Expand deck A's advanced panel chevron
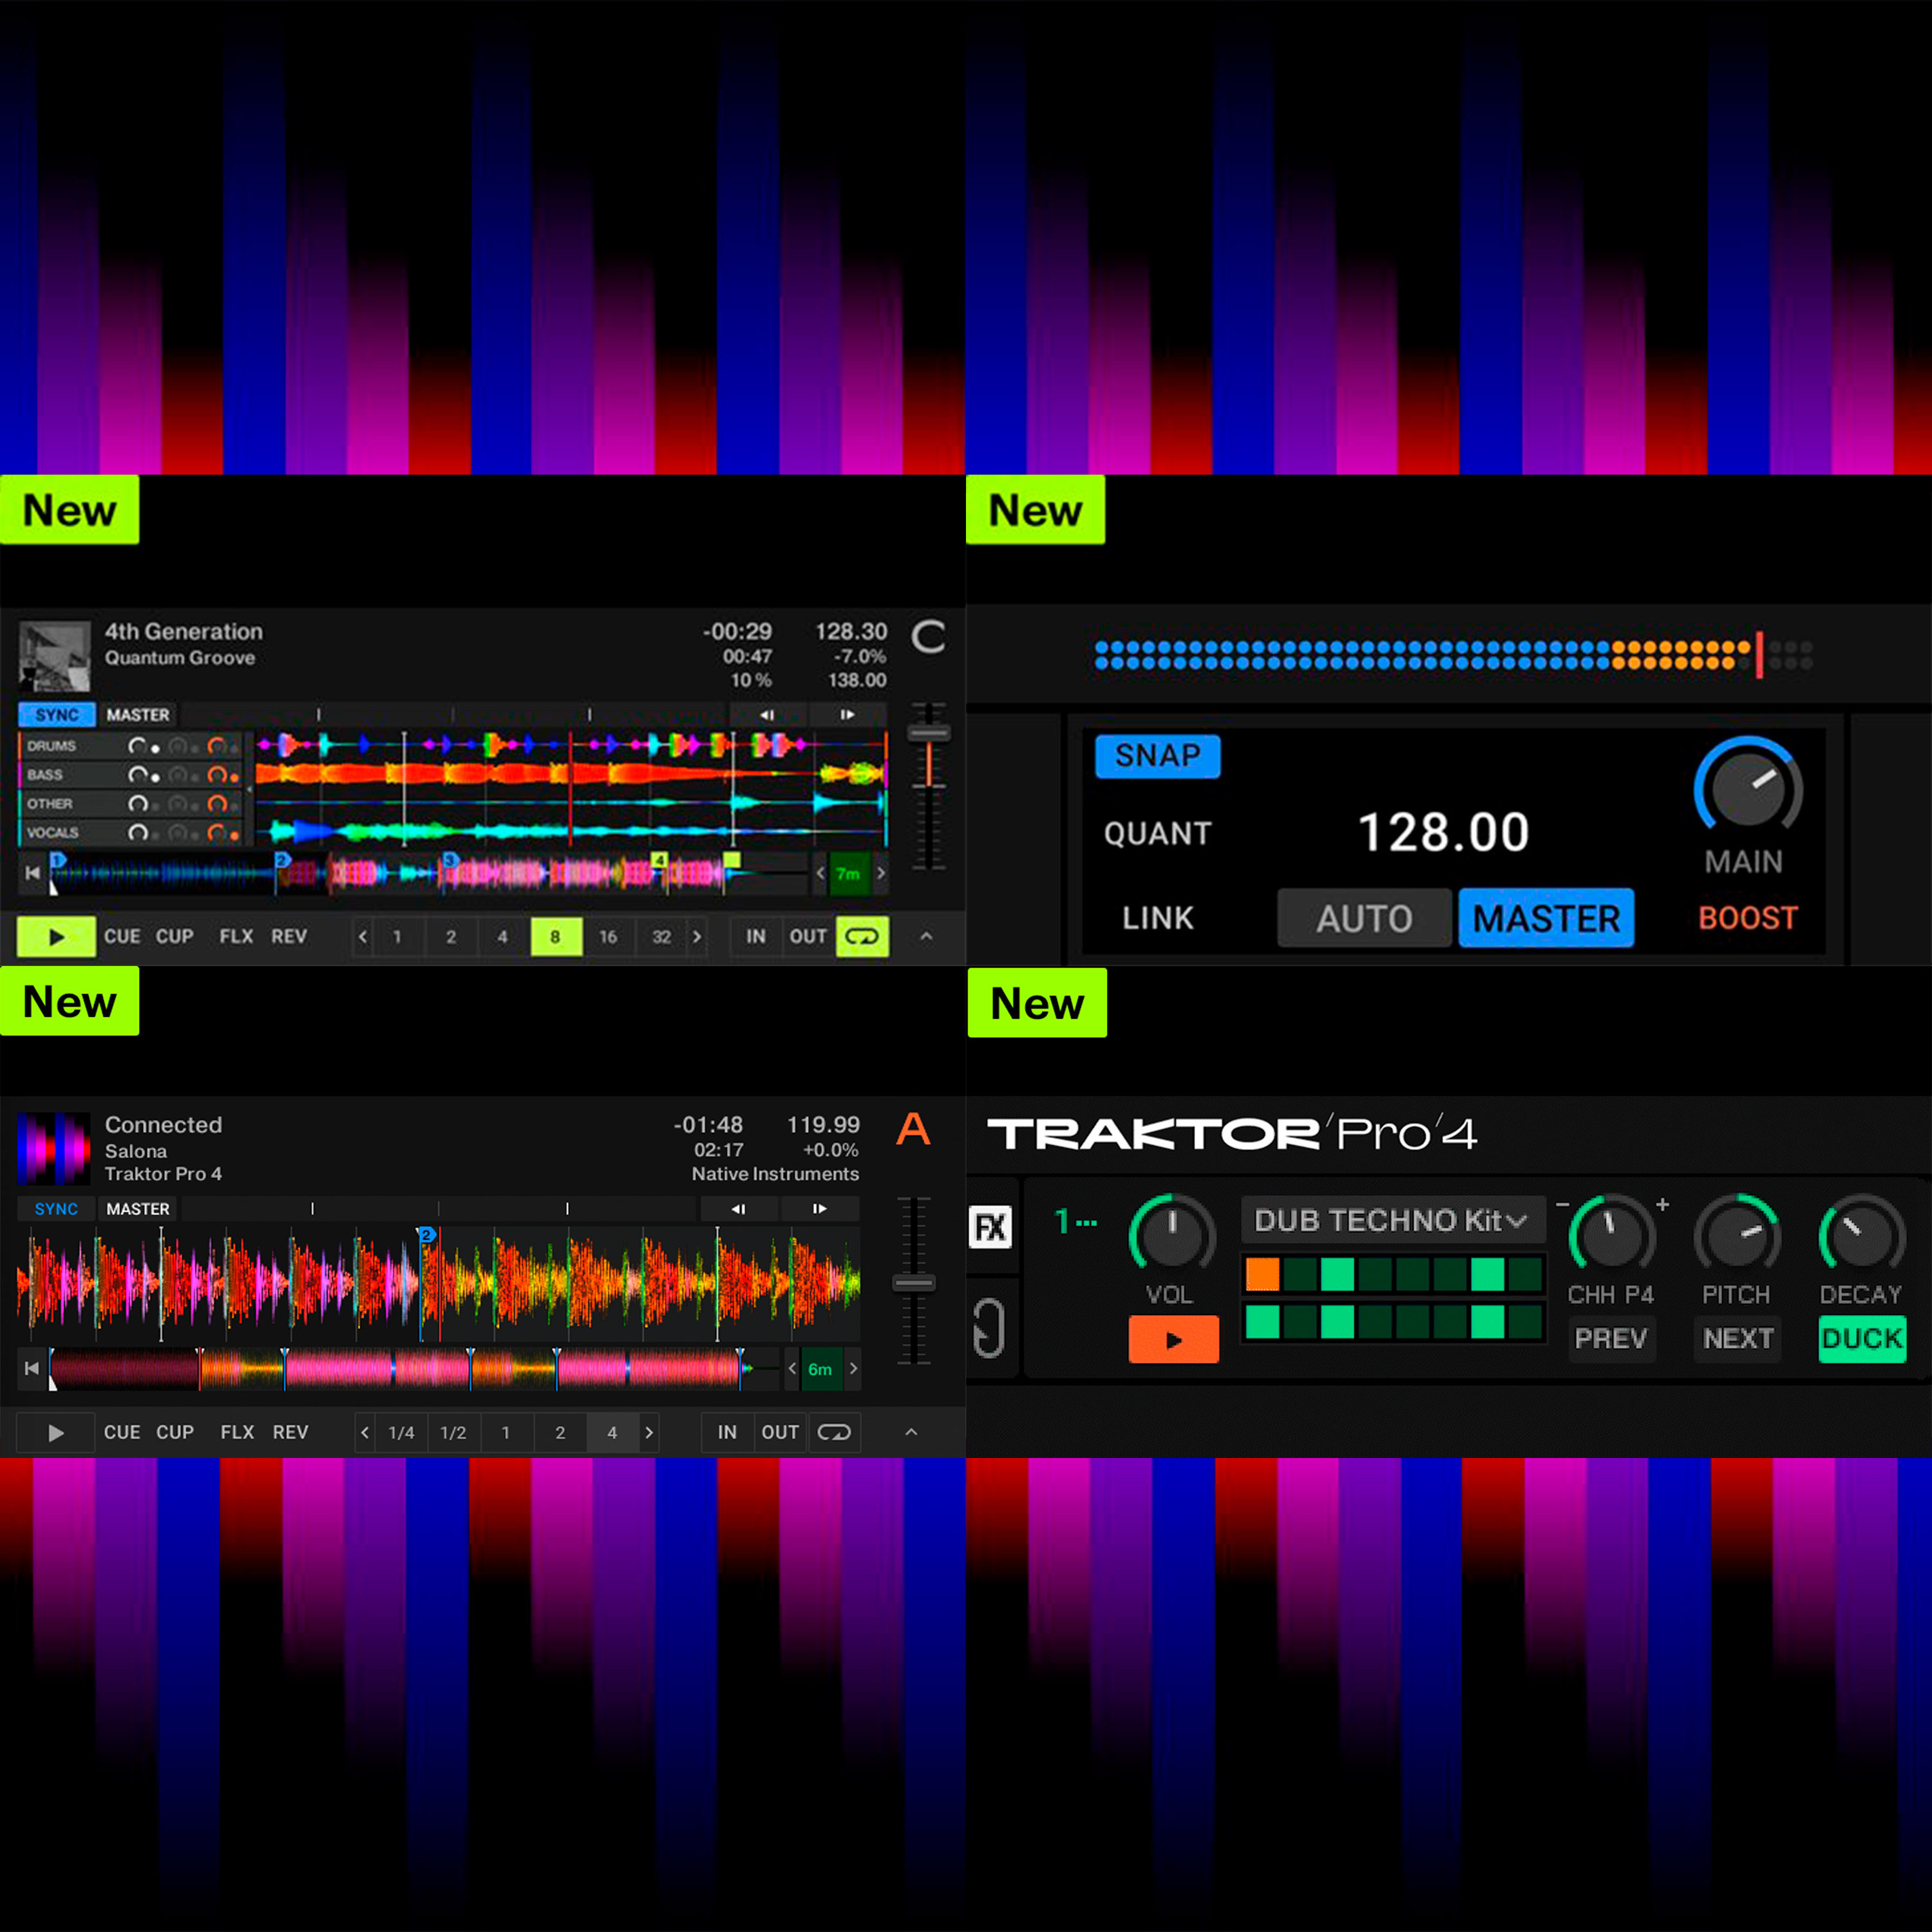 [911, 1432]
